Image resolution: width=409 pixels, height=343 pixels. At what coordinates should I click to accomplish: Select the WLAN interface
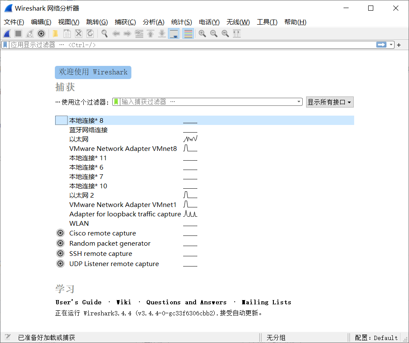204,224
